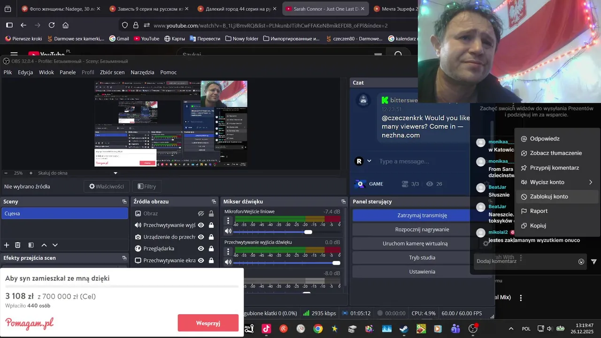Pop out the Źródła obrazu dock icon
601x338 pixels.
[x=214, y=201]
